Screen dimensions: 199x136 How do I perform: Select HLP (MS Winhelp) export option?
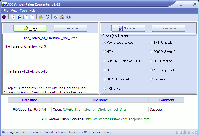coord(117,79)
